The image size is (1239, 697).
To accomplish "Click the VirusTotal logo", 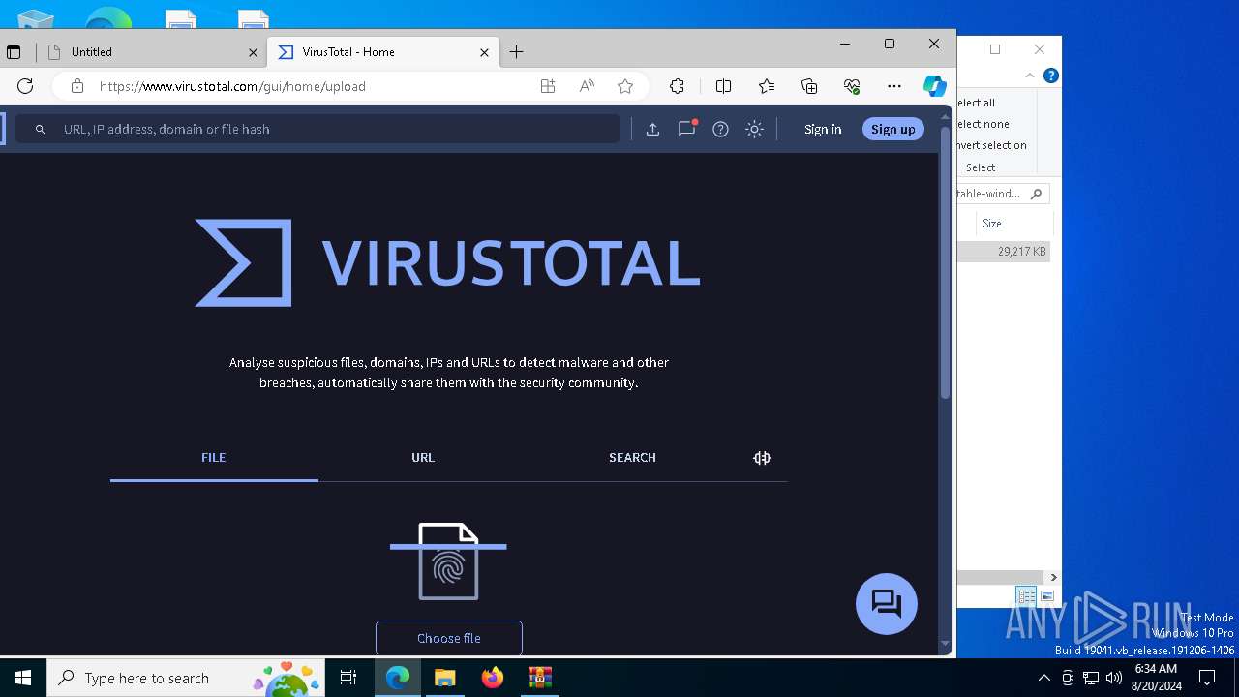I will 448,262.
